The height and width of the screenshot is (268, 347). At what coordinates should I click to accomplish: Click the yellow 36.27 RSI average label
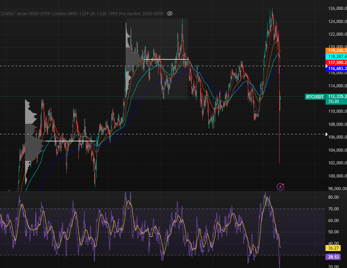tap(333, 248)
